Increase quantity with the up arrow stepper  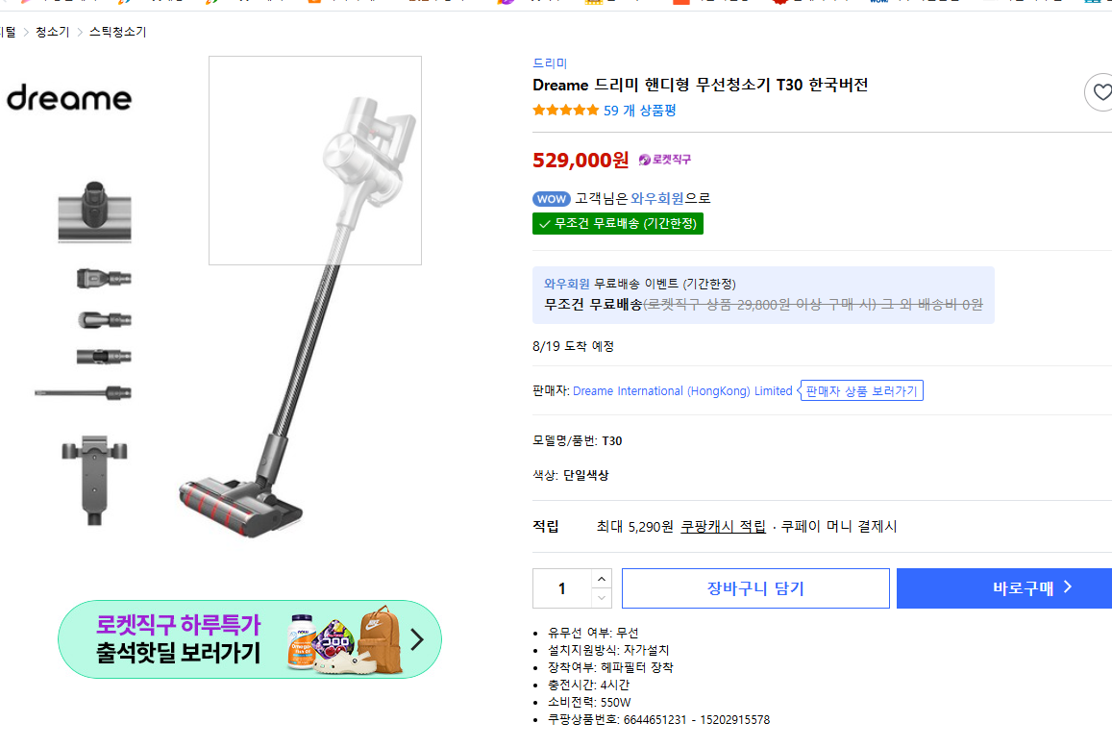point(602,578)
